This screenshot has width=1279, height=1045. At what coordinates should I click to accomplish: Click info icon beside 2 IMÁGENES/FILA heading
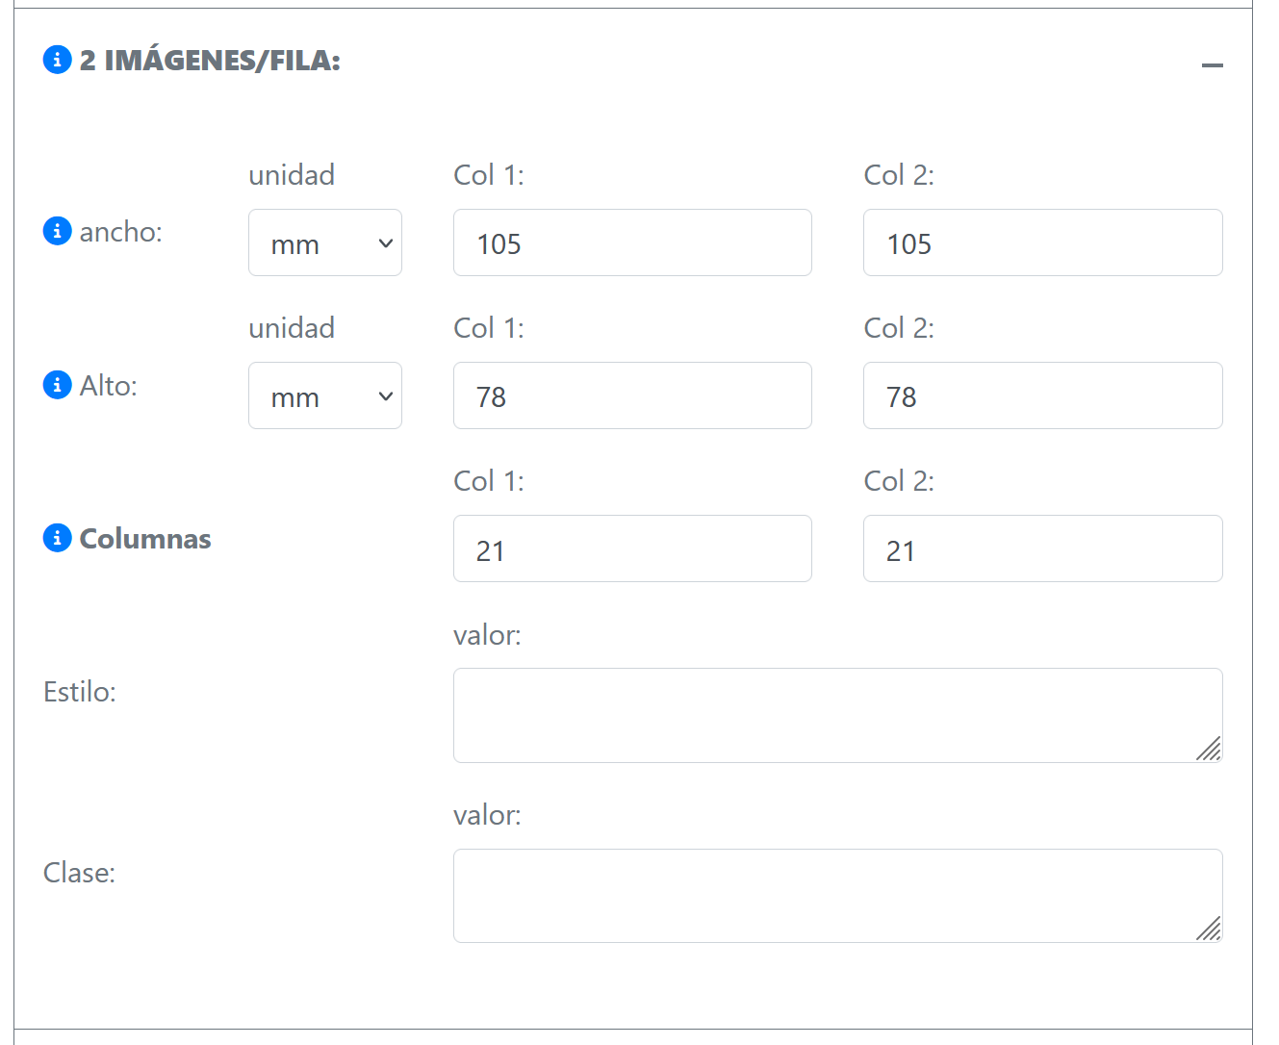pyautogui.click(x=58, y=60)
